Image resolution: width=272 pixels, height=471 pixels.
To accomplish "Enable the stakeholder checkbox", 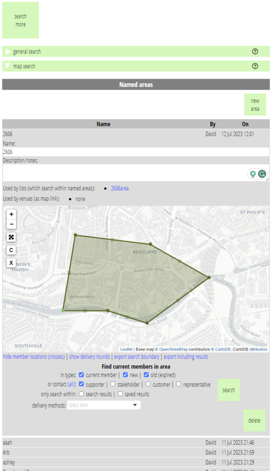I will pos(113,384).
